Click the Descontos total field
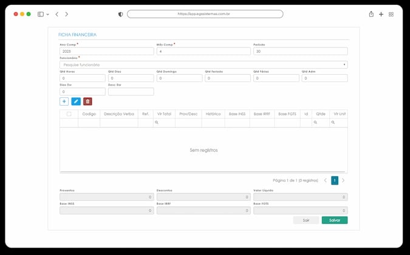410x255 pixels. coord(203,197)
